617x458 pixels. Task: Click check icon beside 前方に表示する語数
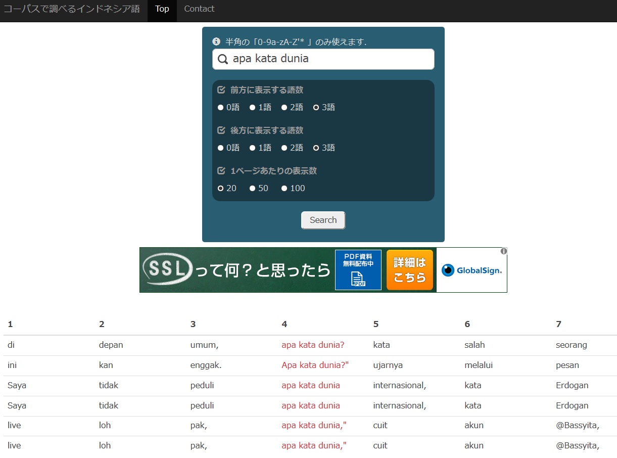221,90
